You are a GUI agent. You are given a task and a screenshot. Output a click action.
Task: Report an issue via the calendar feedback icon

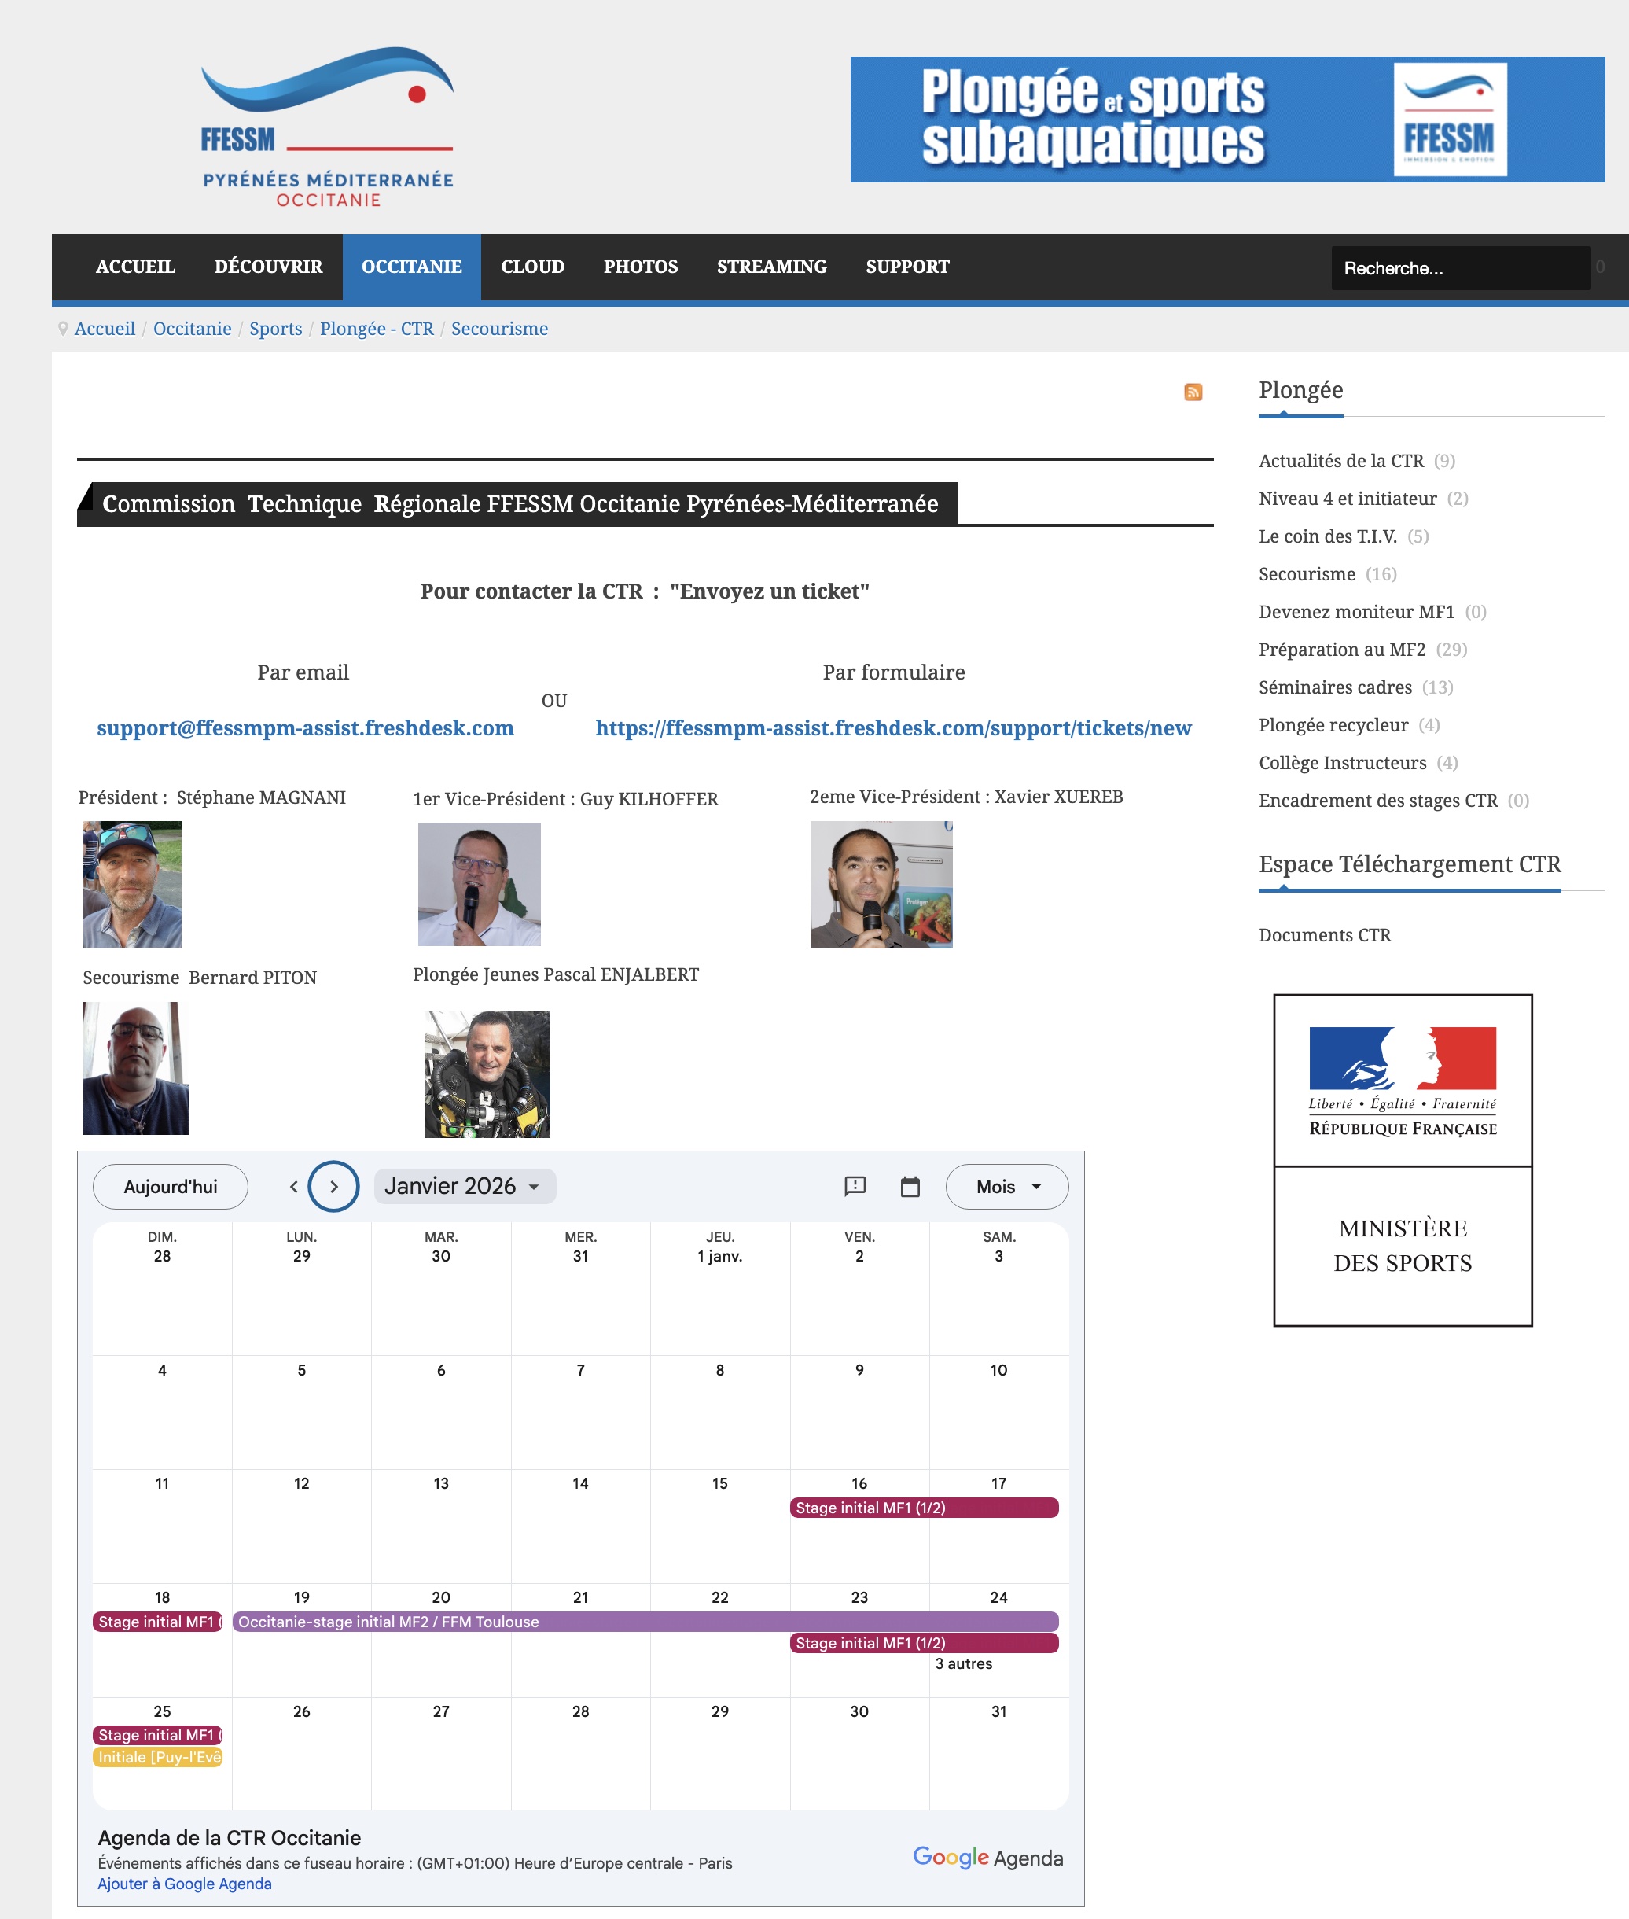point(855,1188)
